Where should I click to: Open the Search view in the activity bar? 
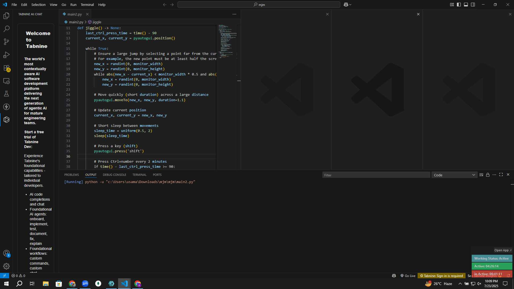6,29
